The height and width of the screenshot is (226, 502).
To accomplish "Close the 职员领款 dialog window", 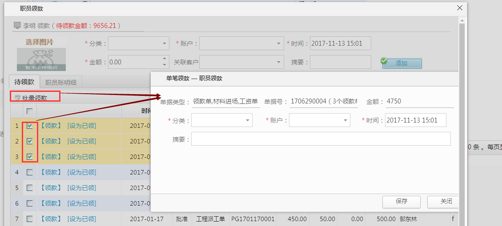I will pos(460,8).
